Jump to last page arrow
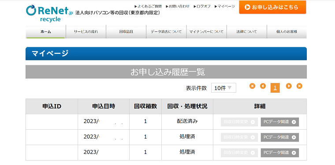 point(299,86)
